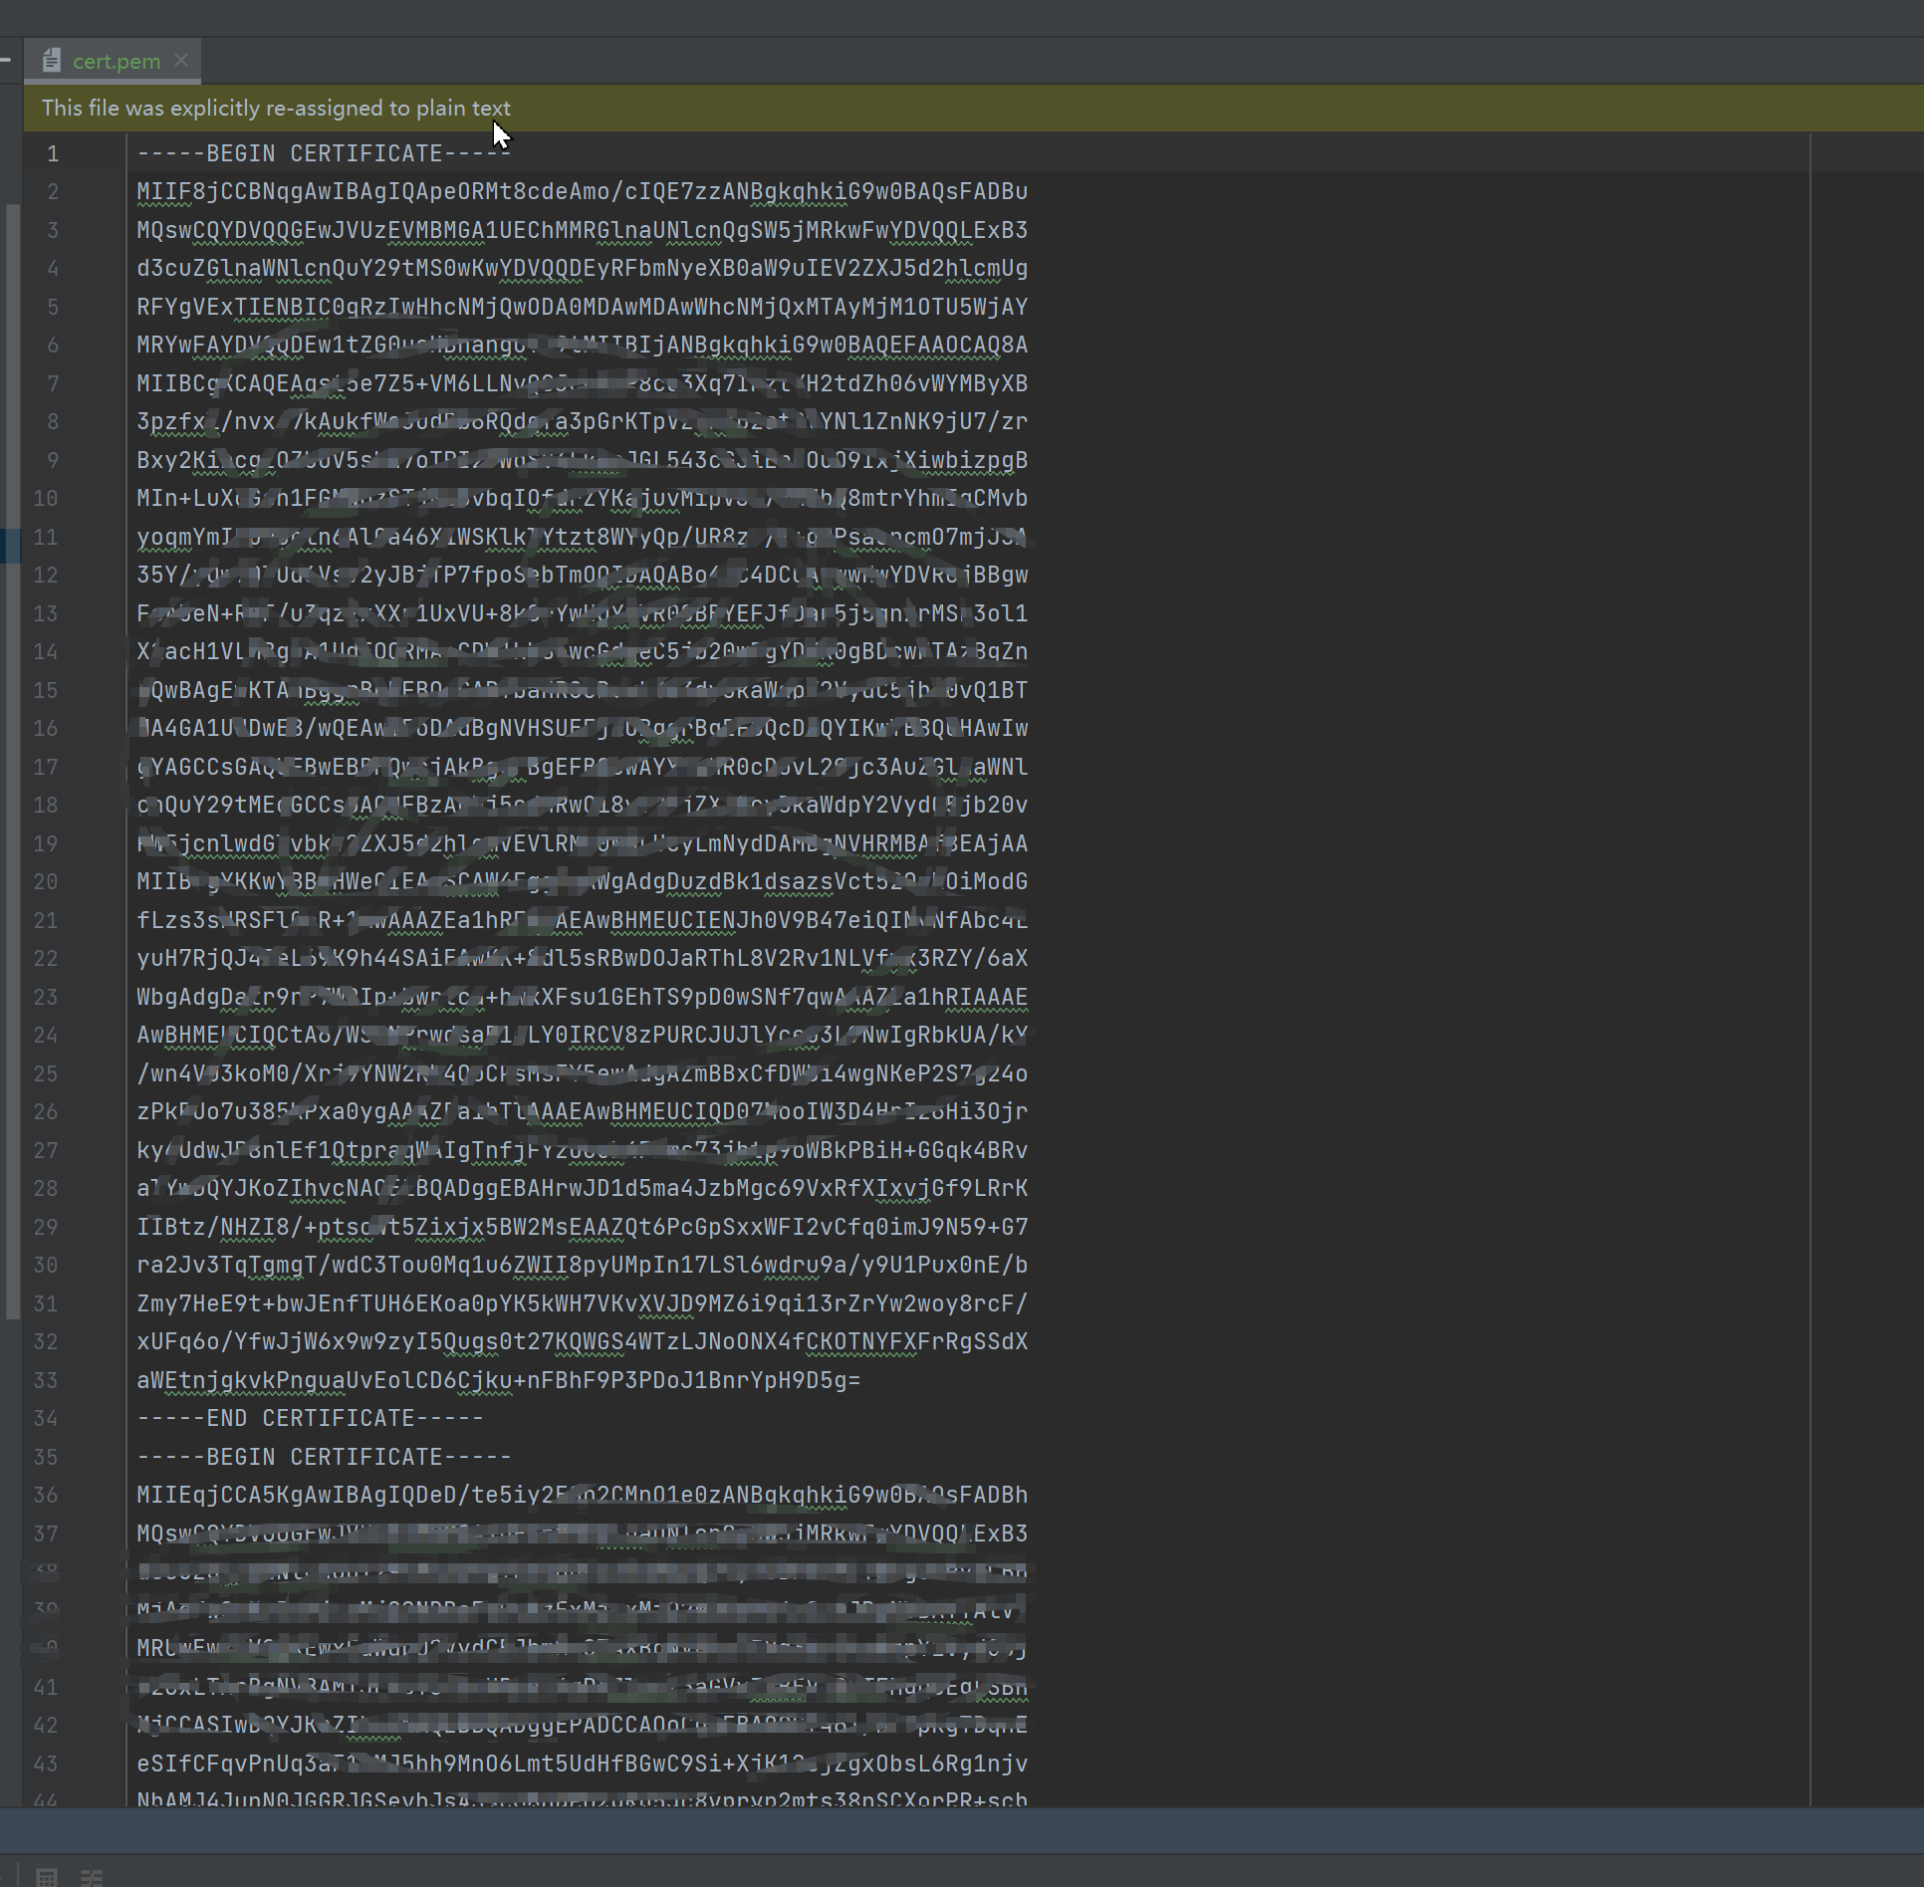Click the blue change marker beside line 11

click(x=10, y=545)
